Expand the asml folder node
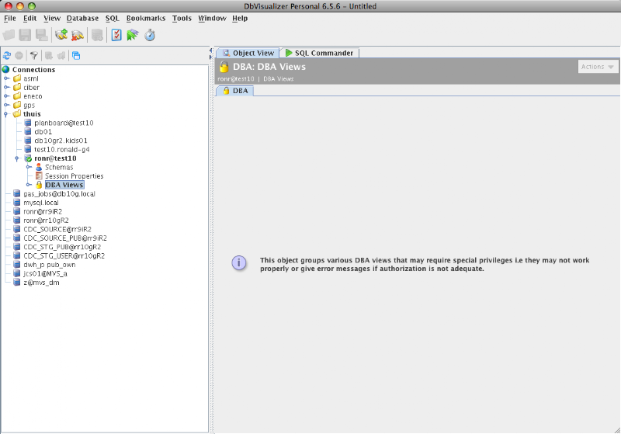Image resolution: width=621 pixels, height=434 pixels. pos(6,78)
